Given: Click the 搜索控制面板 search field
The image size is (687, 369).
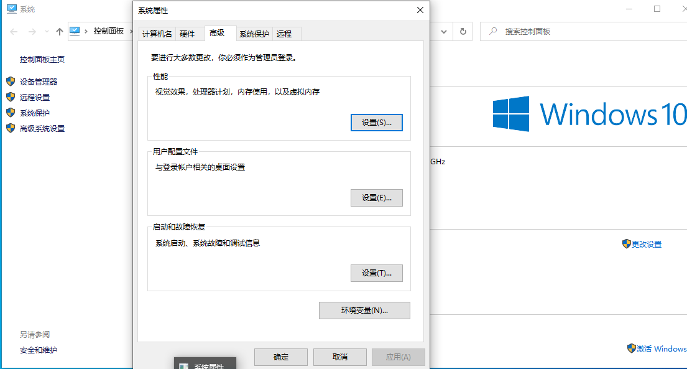Looking at the screenshot, I should (583, 32).
